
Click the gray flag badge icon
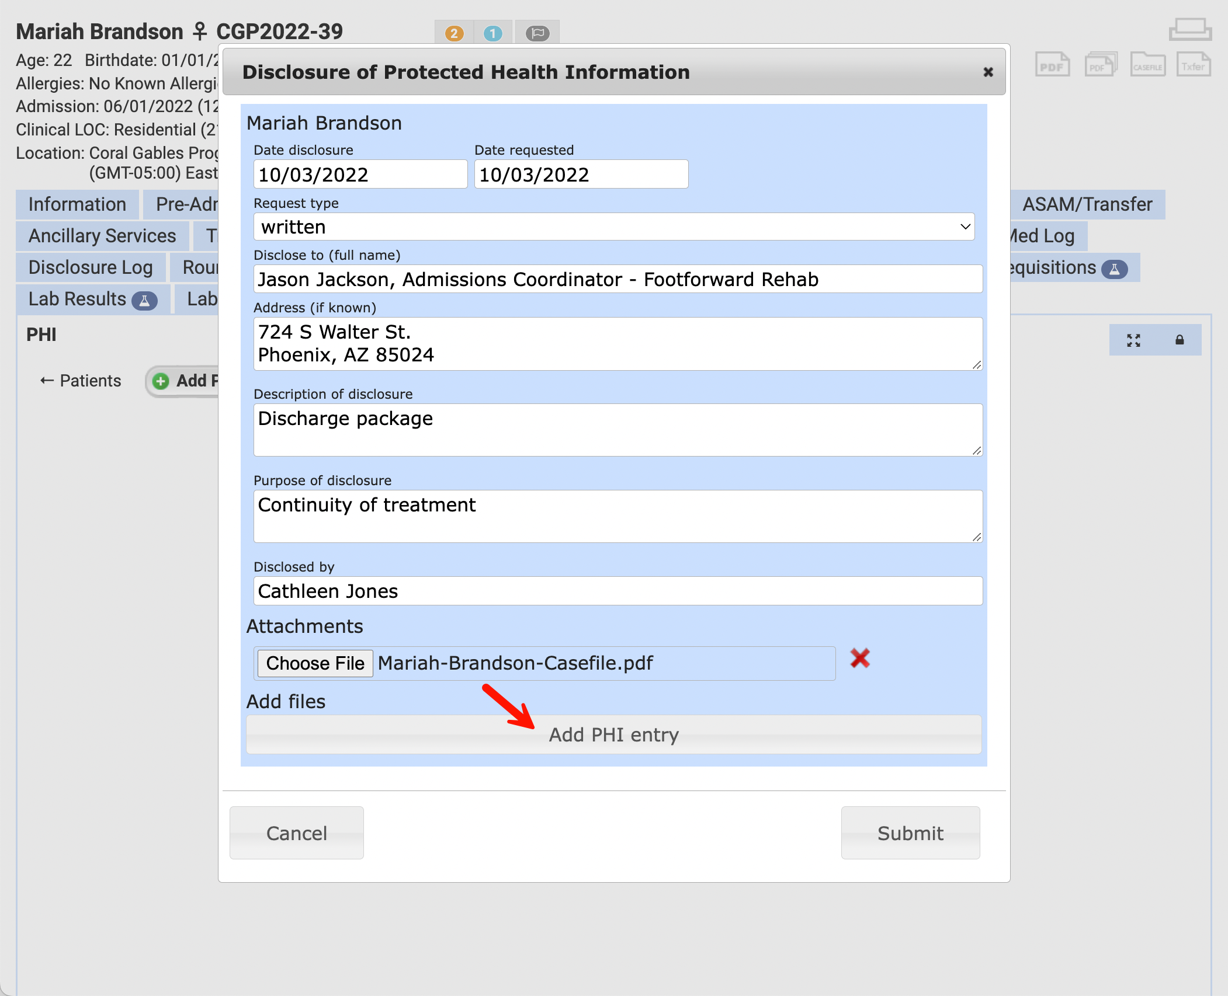tap(537, 33)
